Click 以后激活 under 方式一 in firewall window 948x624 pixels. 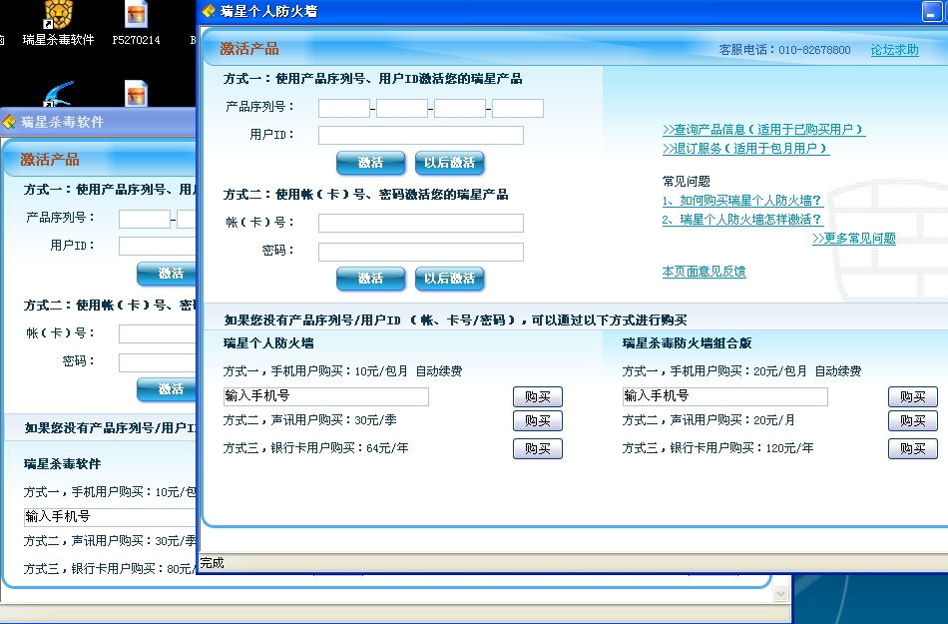450,163
